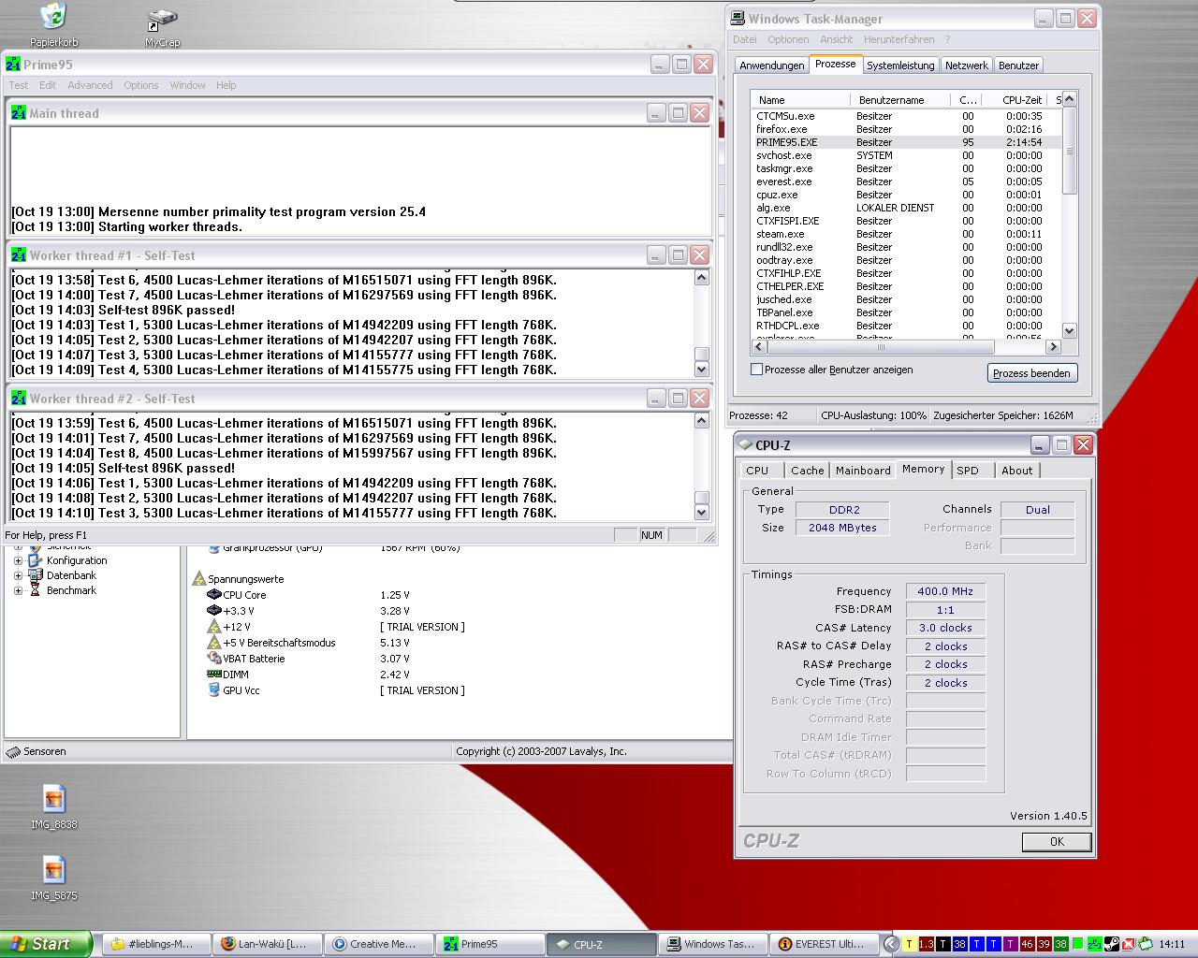
Task: Switch to the Anwendungen tab
Action: point(772,65)
